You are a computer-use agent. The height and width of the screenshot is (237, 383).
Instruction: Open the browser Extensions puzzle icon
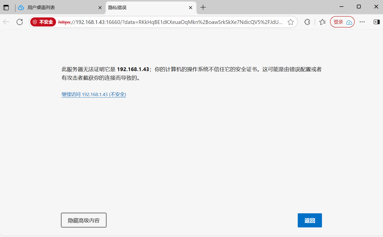point(307,22)
